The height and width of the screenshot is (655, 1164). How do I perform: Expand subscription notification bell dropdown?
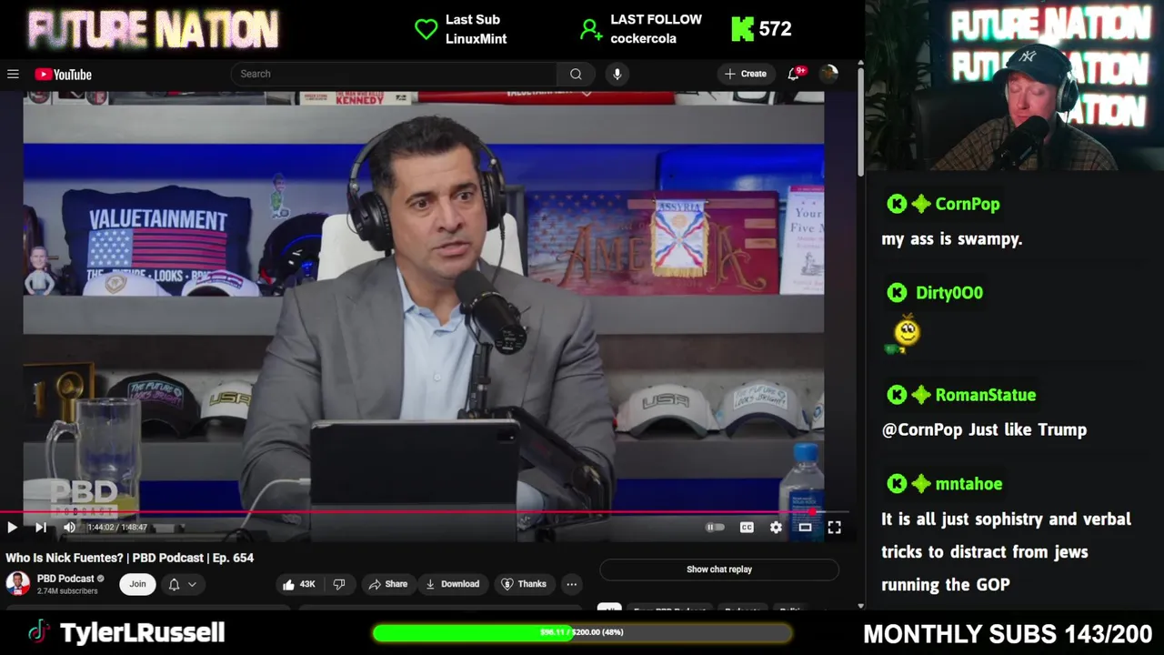pos(182,584)
